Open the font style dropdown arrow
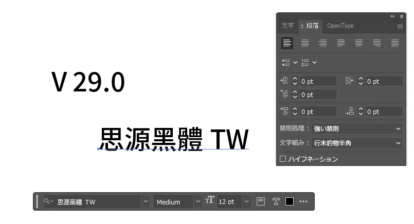The height and width of the screenshot is (224, 414). [x=198, y=201]
